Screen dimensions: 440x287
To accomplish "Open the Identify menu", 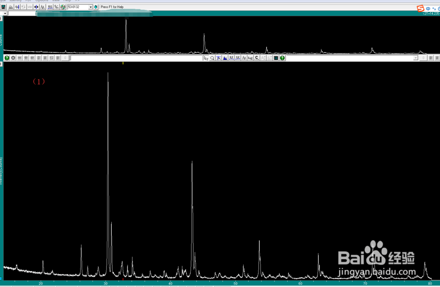I will coord(15,1).
